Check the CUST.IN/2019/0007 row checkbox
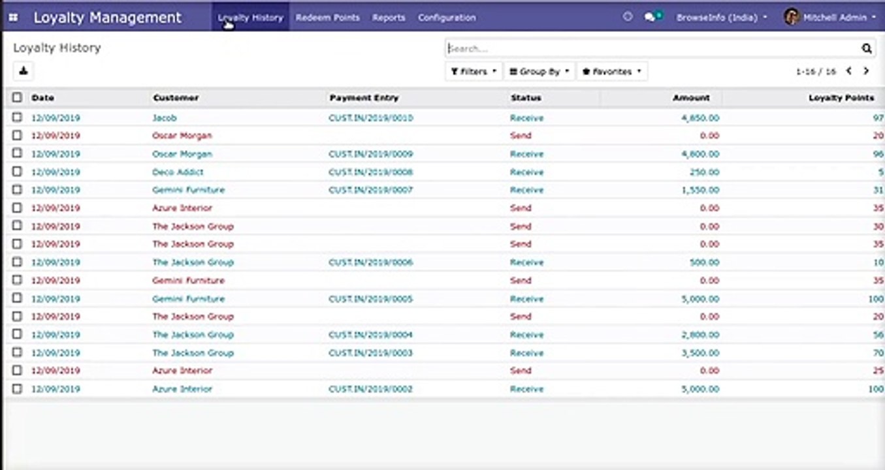 point(17,190)
